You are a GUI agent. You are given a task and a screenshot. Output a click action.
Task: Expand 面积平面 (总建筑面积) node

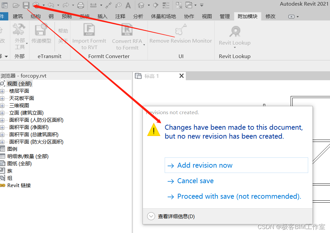pos(2,135)
